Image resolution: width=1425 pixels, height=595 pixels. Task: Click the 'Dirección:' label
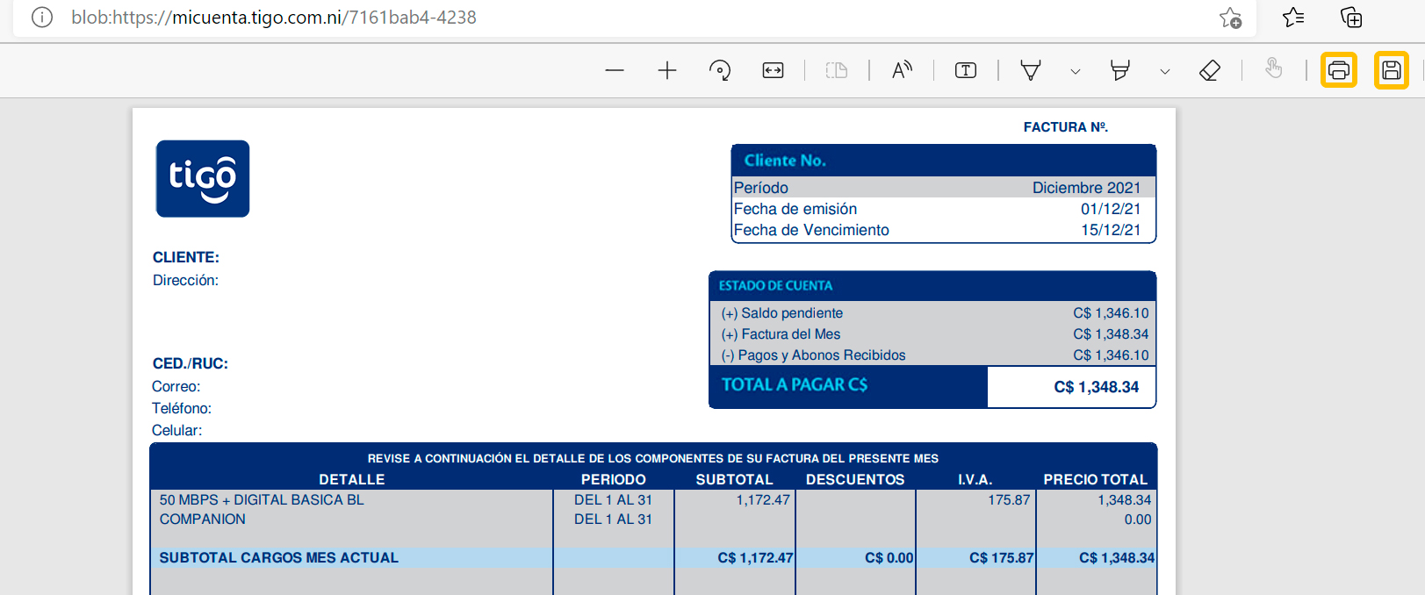pyautogui.click(x=185, y=280)
